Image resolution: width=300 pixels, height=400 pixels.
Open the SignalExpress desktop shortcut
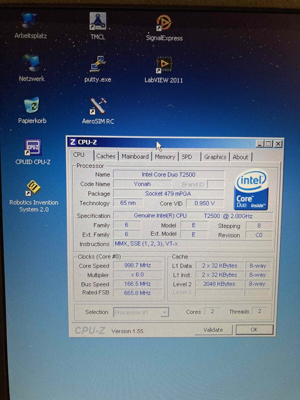[164, 28]
